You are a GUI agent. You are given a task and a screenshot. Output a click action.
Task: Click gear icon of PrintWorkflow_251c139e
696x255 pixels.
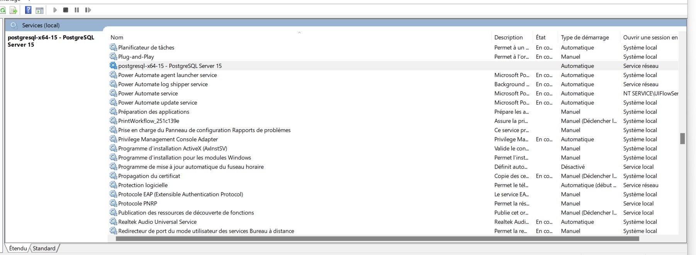click(113, 121)
